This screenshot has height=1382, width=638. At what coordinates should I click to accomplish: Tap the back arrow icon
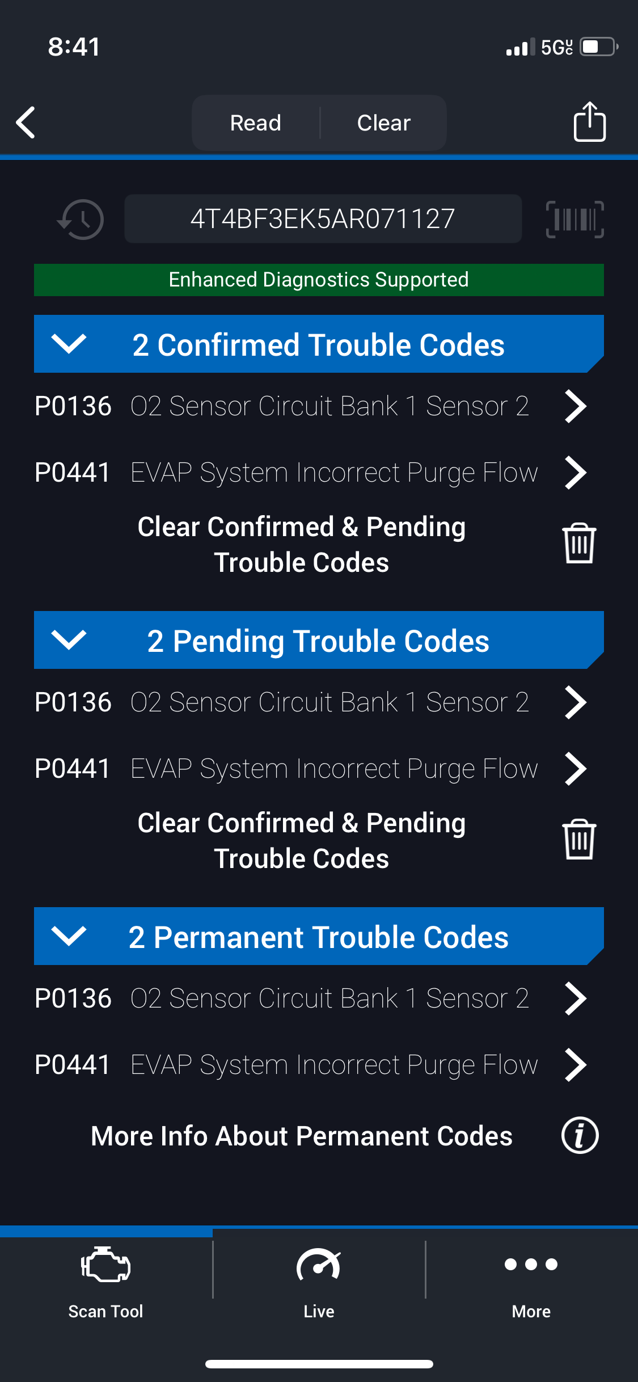click(x=26, y=122)
